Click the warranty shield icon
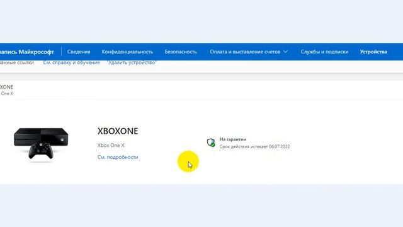This screenshot has width=403, height=227. [x=211, y=143]
